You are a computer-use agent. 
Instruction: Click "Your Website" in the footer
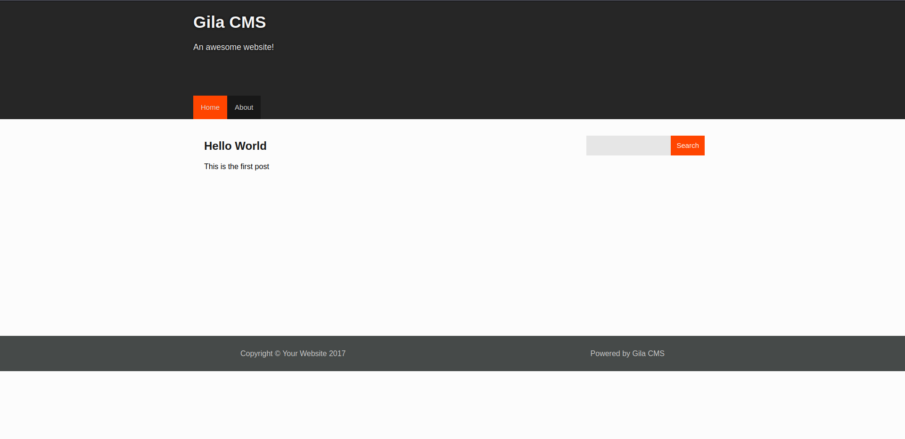pos(304,354)
